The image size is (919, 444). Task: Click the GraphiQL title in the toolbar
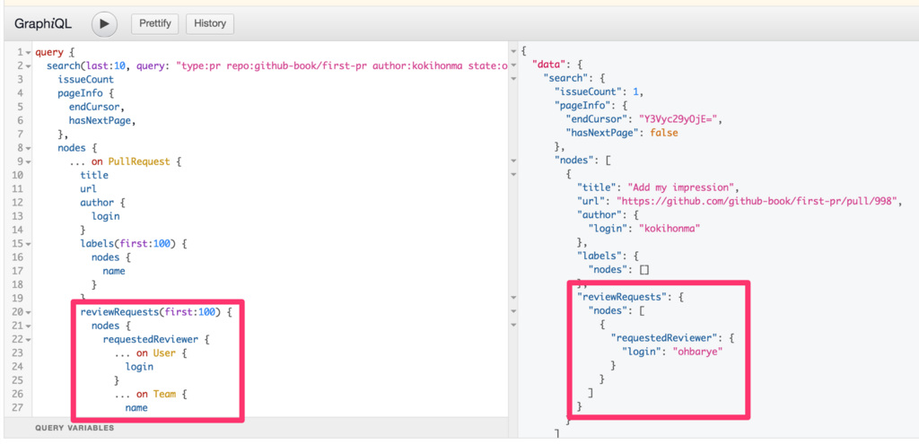point(43,24)
